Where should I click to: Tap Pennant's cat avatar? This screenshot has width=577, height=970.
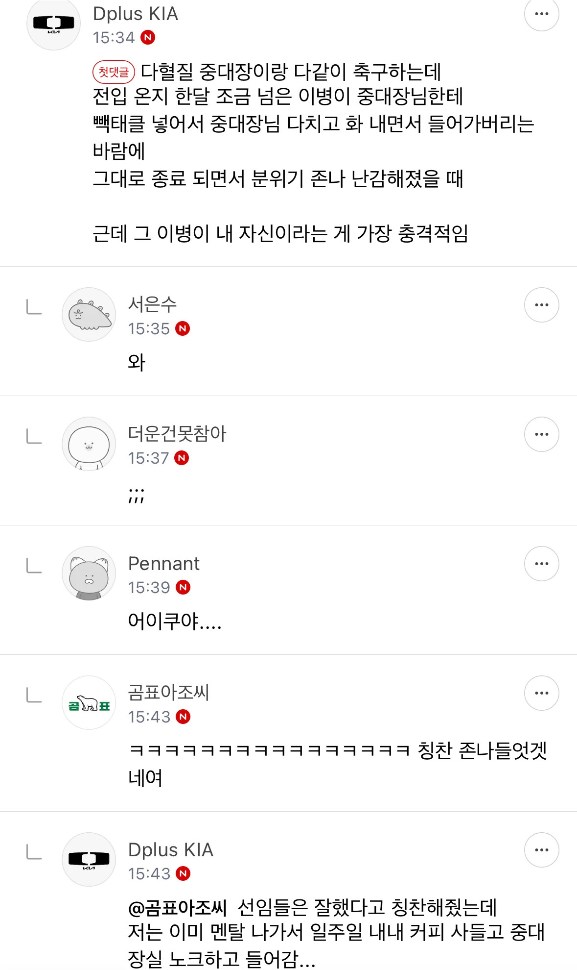click(89, 573)
